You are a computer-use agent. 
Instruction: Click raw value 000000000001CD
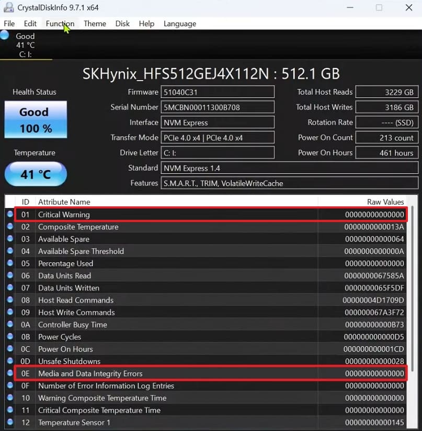point(373,349)
